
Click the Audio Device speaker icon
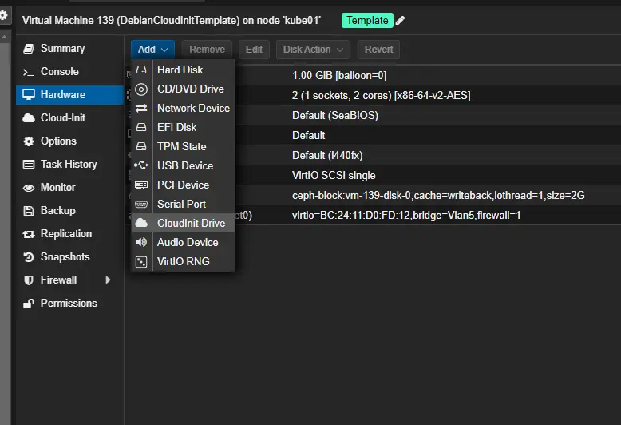141,243
